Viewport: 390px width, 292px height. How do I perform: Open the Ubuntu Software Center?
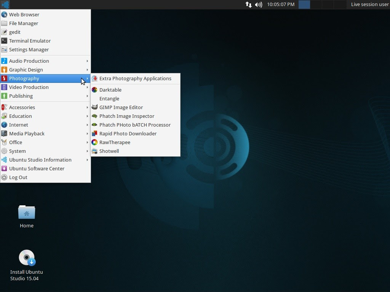tap(37, 168)
